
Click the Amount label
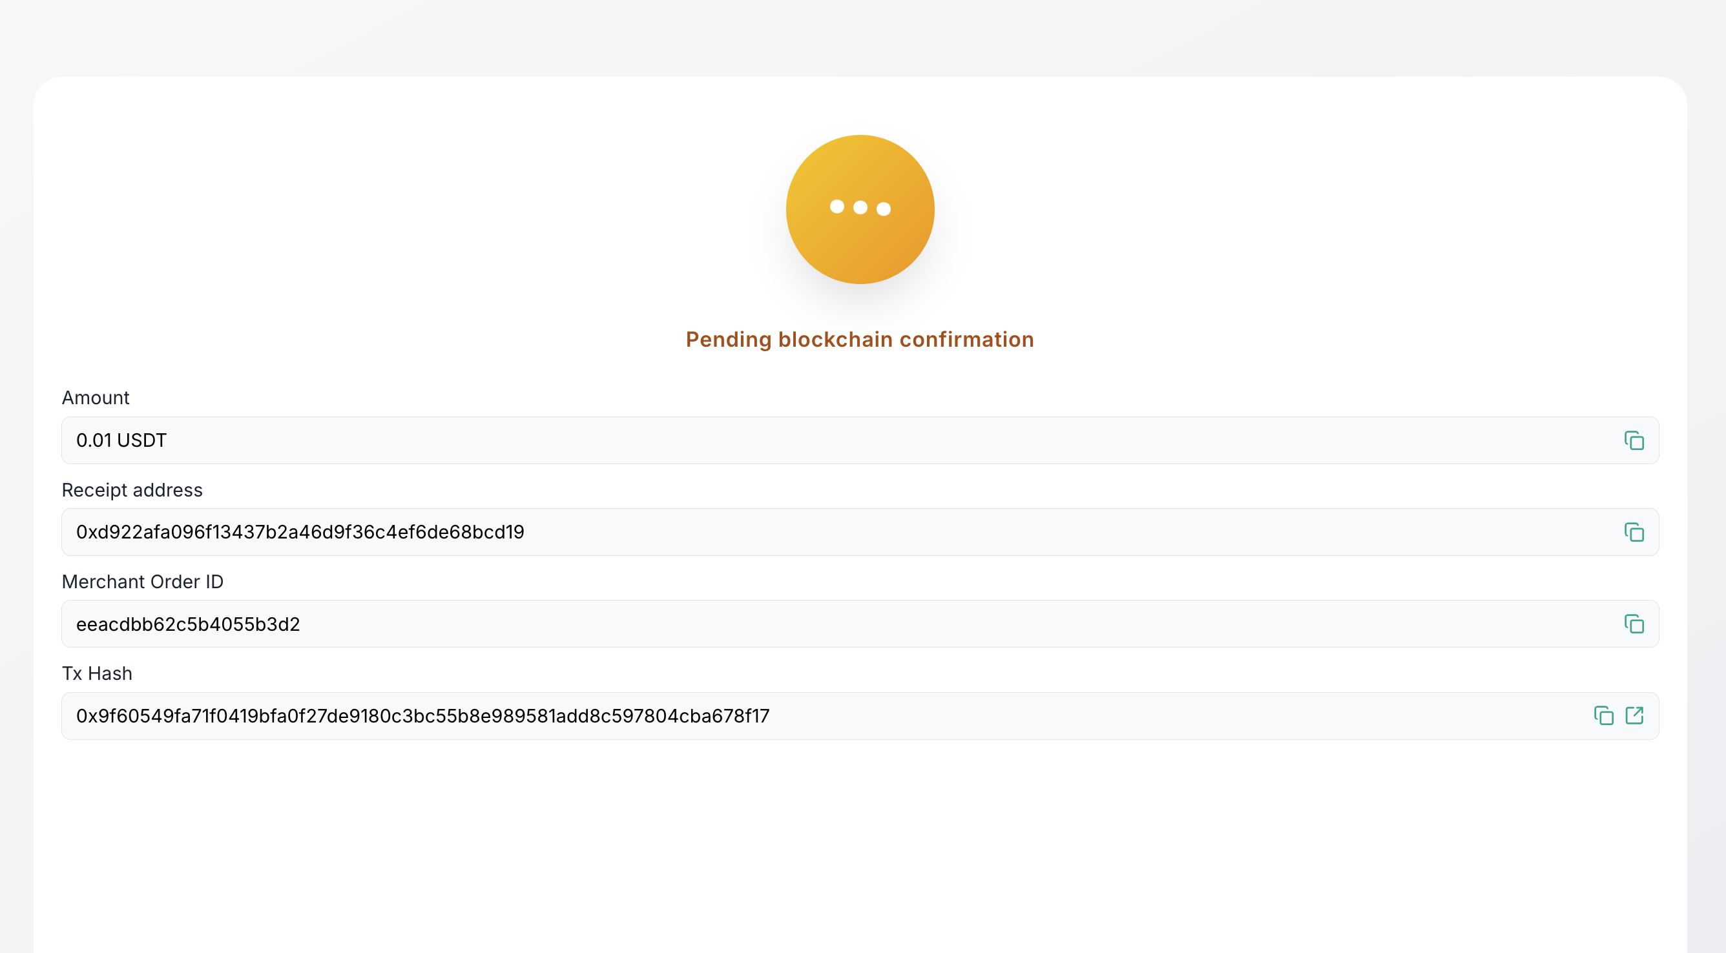click(96, 398)
